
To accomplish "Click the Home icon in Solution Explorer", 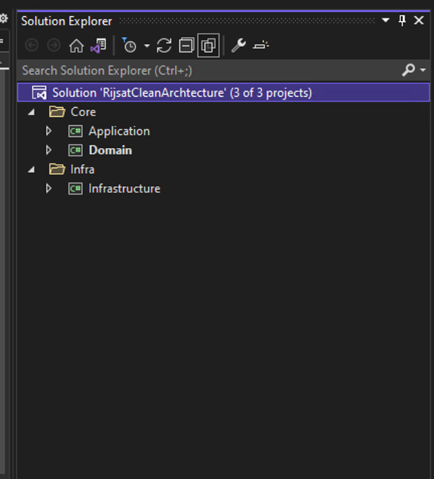I will click(x=76, y=46).
